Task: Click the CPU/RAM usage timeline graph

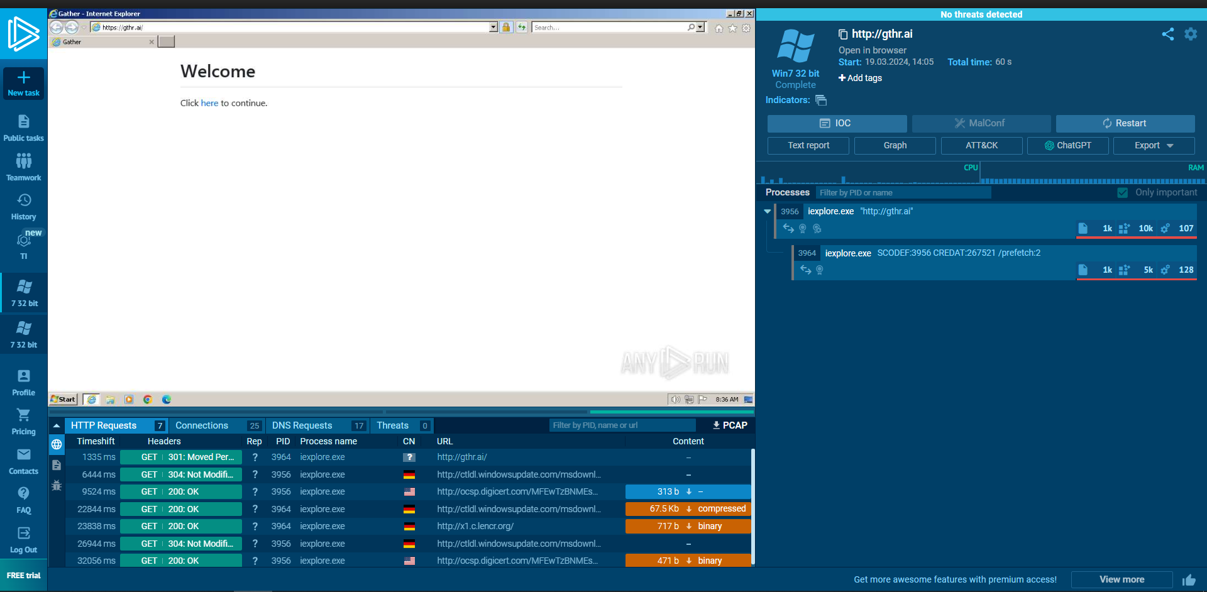Action: pos(981,173)
